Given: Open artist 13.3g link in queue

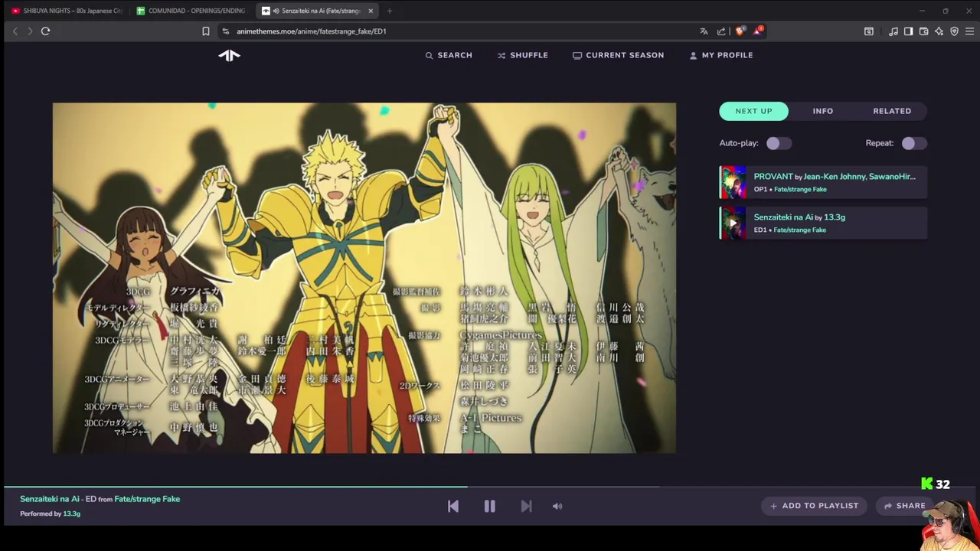Looking at the screenshot, I should 835,217.
